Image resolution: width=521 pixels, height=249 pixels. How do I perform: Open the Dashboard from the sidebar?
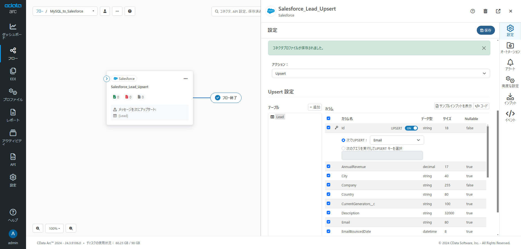13,30
